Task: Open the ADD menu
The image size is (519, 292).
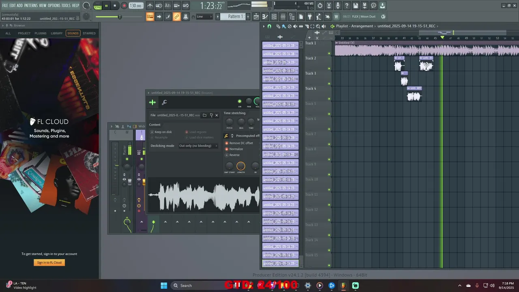Action: click(20, 5)
